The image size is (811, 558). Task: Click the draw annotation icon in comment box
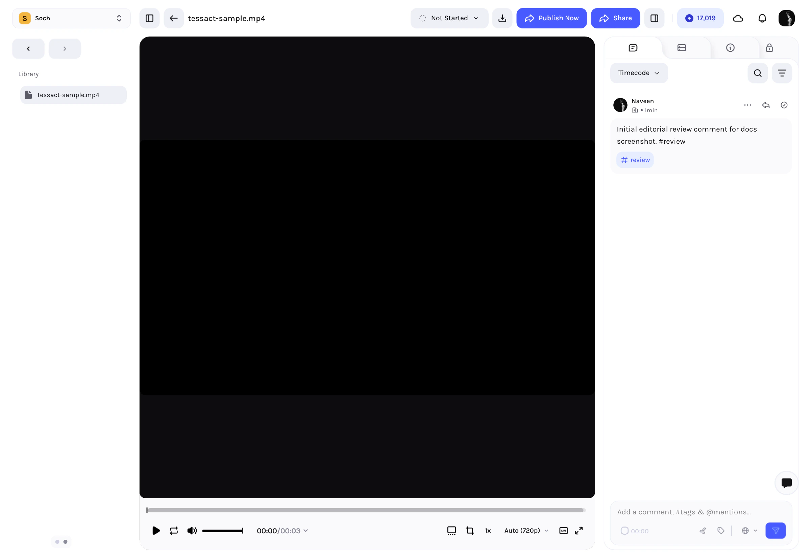703,531
